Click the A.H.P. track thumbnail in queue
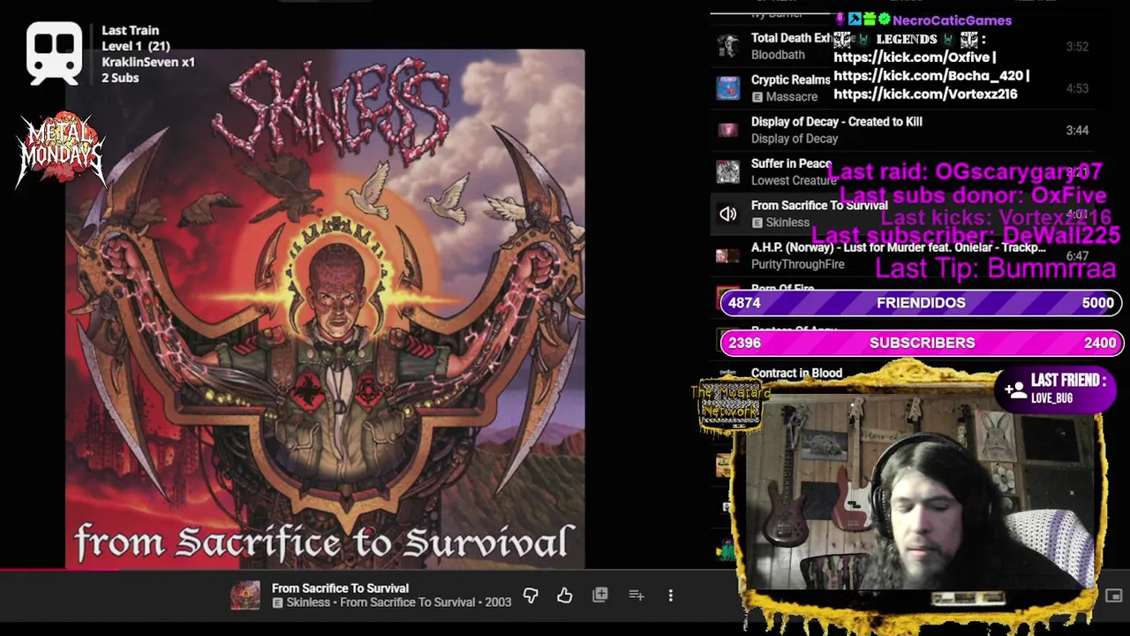This screenshot has height=636, width=1130. click(727, 256)
